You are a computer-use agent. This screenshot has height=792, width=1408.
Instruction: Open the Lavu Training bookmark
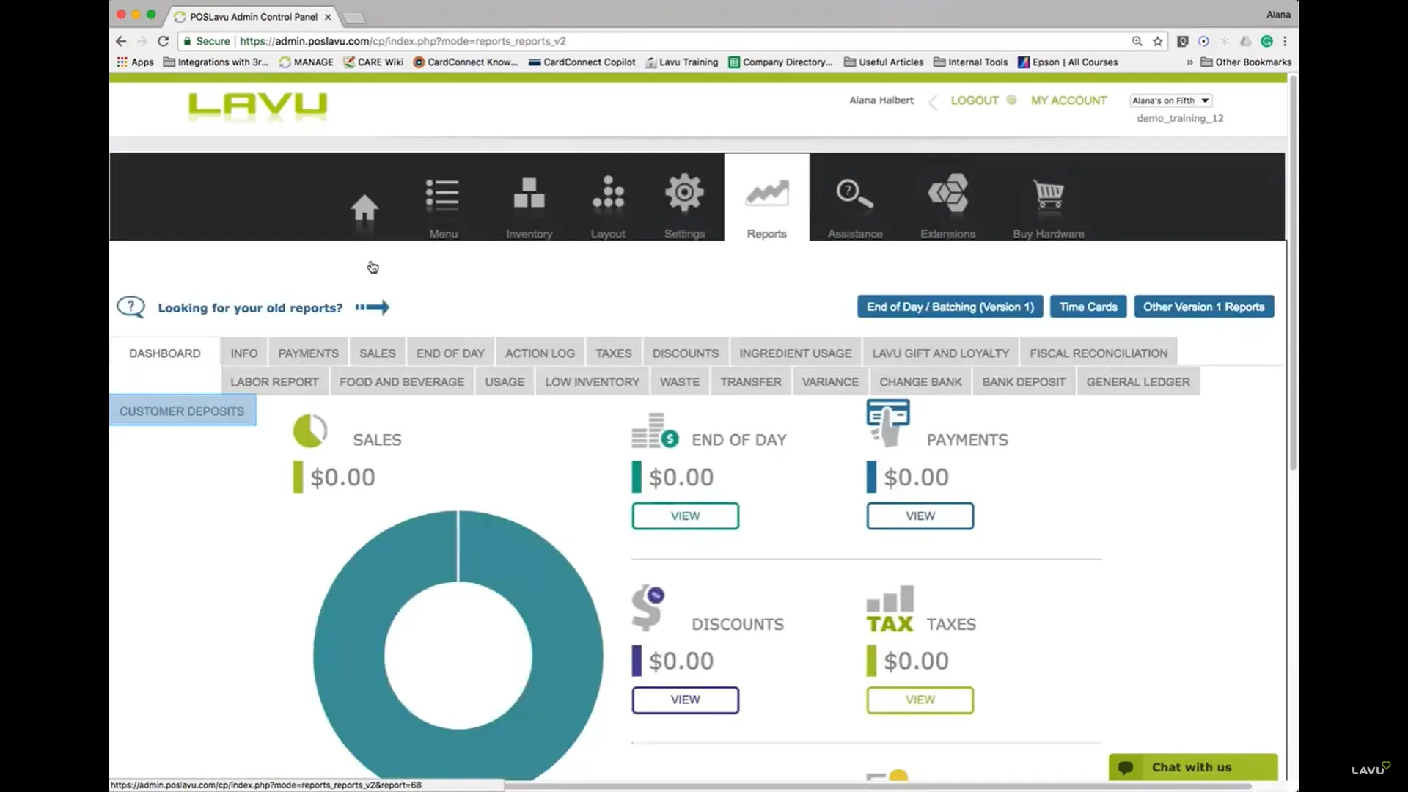[x=682, y=62]
